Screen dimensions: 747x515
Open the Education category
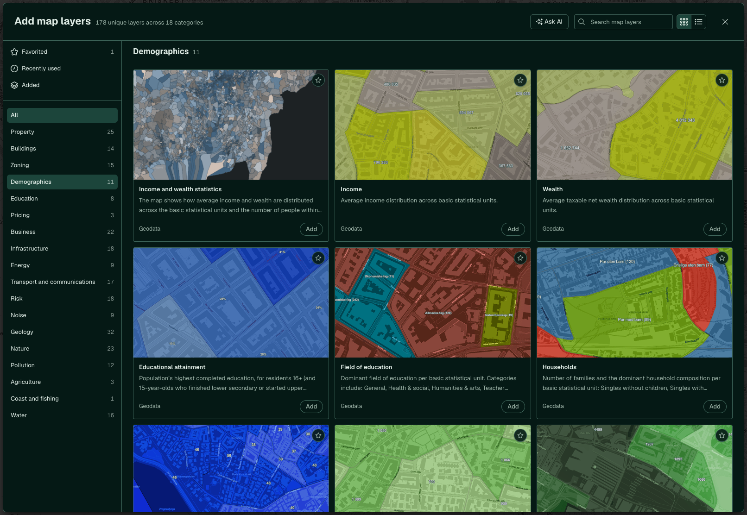pyautogui.click(x=62, y=199)
